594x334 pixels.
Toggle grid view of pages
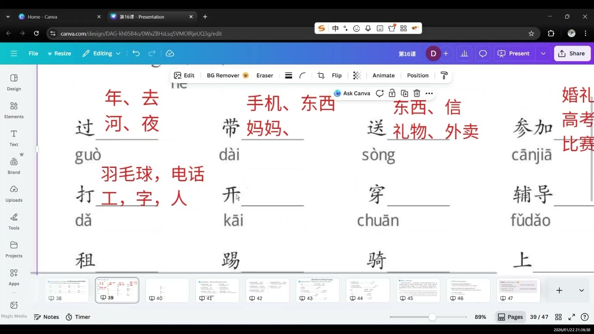click(x=559, y=317)
